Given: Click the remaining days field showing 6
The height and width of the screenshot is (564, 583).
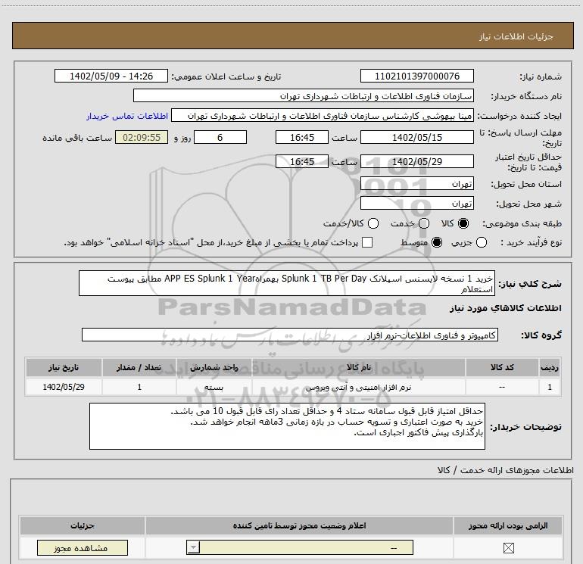Looking at the screenshot, I should 220,137.
